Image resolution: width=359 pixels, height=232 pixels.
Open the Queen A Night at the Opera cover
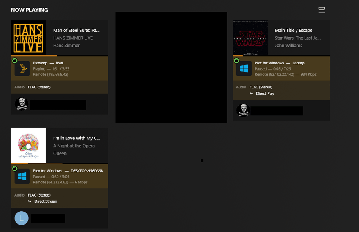tap(29, 146)
